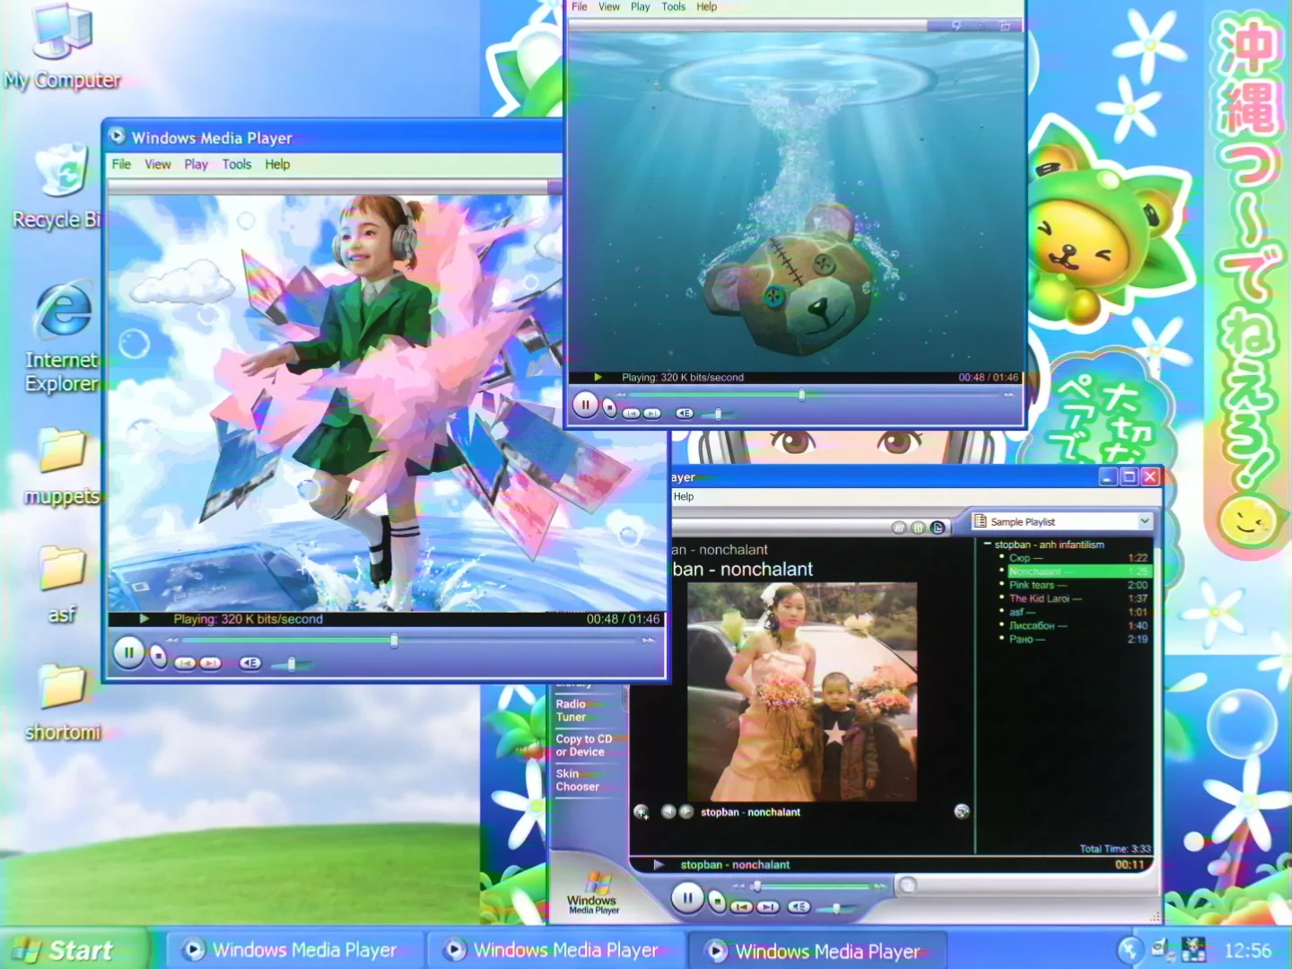Image resolution: width=1292 pixels, height=969 pixels.
Task: Skip to next track in the girl video player
Action: 210,663
